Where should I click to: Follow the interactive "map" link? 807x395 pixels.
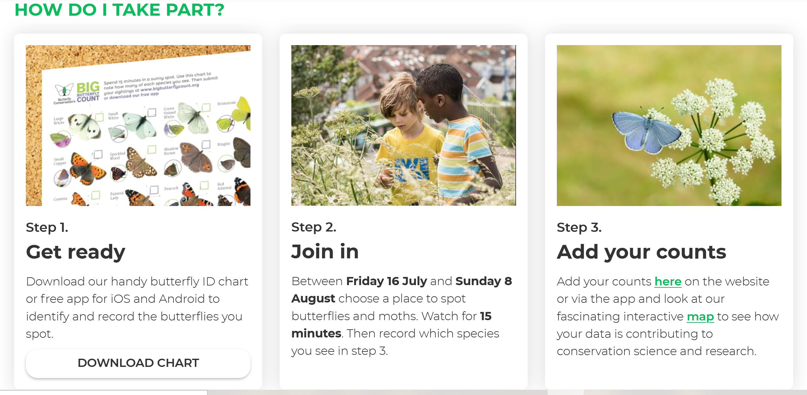(700, 317)
